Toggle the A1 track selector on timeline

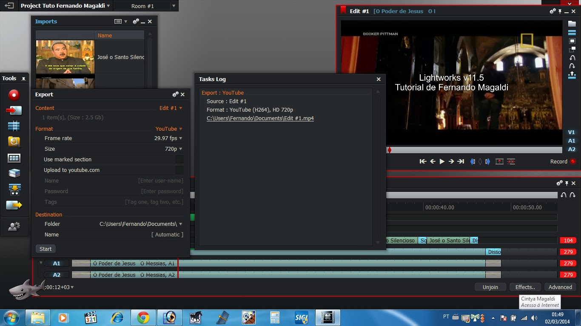(x=57, y=263)
